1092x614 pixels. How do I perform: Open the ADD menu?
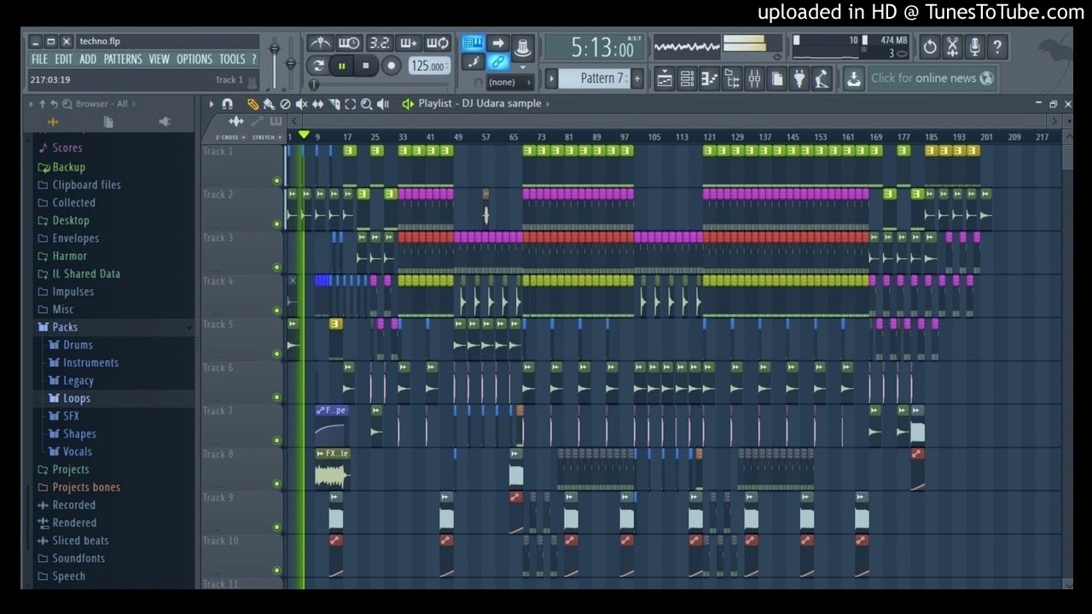point(88,59)
